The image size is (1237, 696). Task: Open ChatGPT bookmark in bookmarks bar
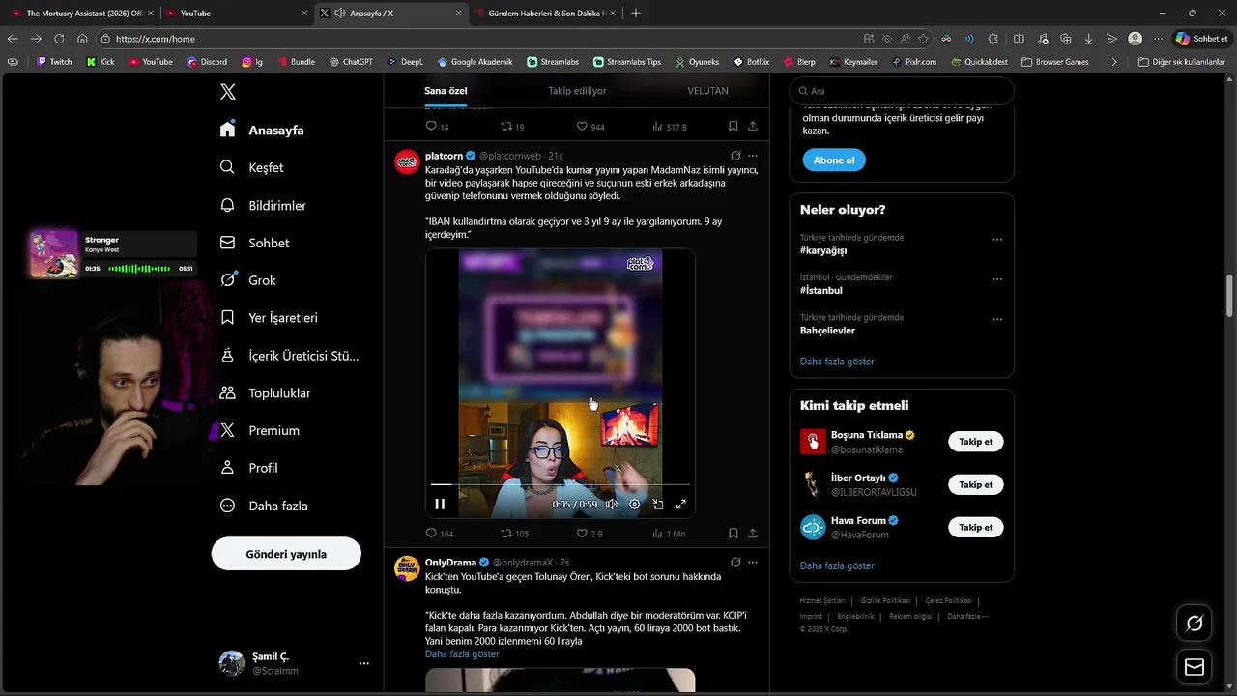pos(351,62)
